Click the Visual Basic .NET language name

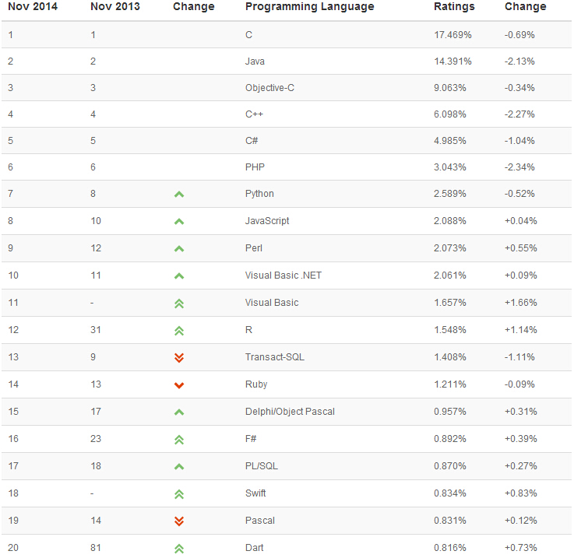coord(283,275)
